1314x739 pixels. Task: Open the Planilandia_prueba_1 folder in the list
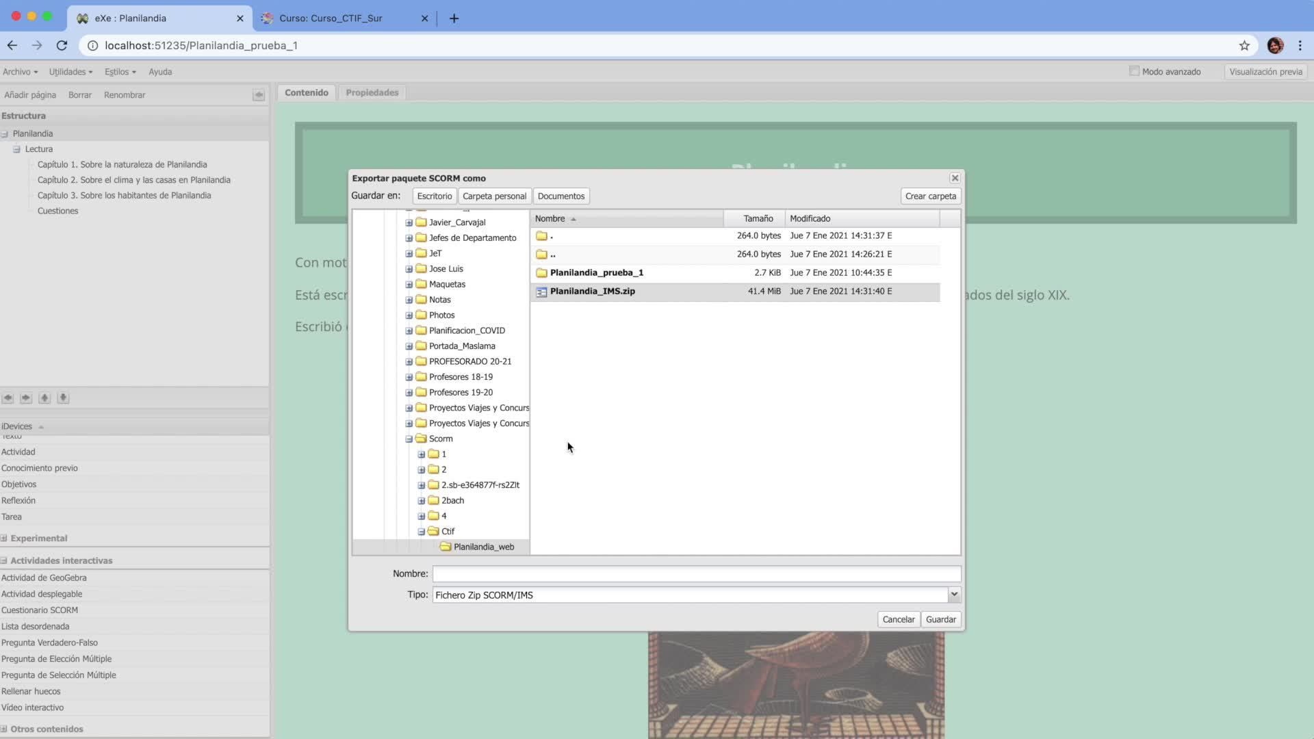pos(596,272)
